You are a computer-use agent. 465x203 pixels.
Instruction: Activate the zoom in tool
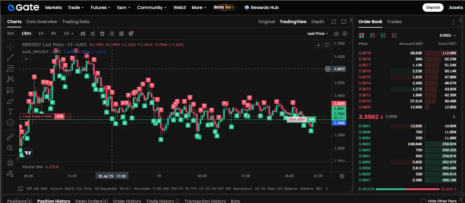click(10, 148)
